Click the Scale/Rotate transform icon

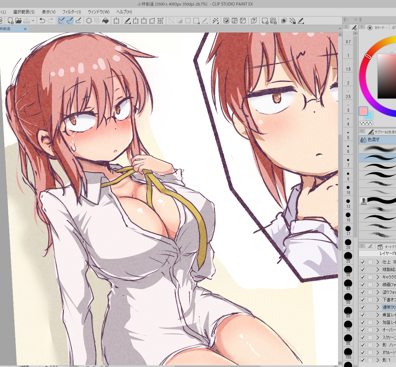pyautogui.click(x=116, y=21)
